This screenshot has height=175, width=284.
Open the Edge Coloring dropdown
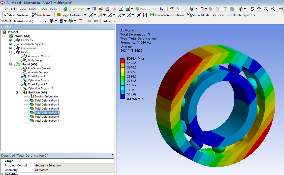point(85,15)
